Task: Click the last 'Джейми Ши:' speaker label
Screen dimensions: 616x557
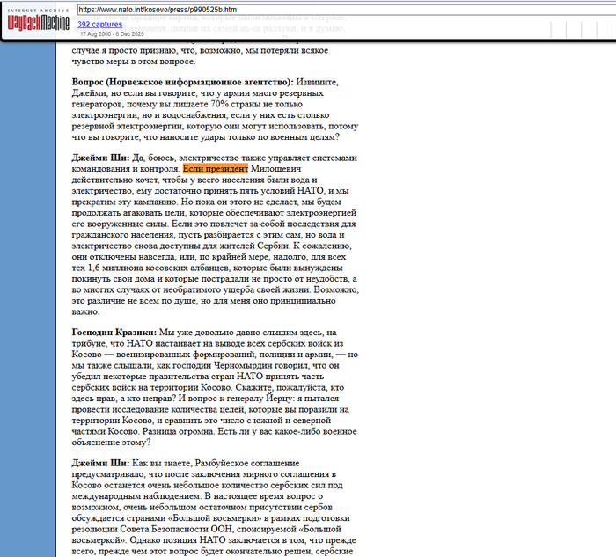Action: pyautogui.click(x=100, y=463)
